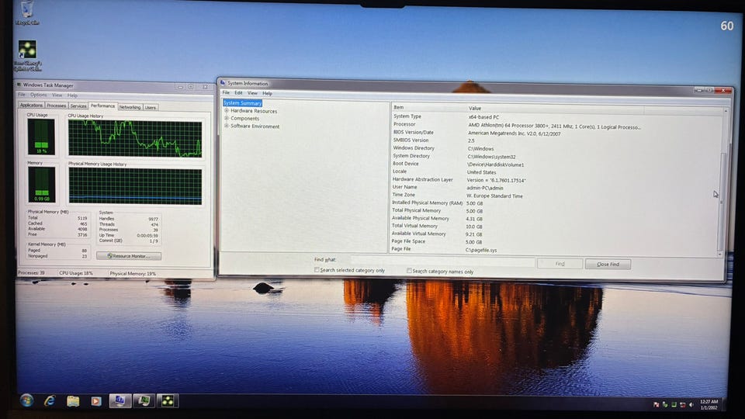
Task: Switch to the Processes tab
Action: tap(56, 106)
